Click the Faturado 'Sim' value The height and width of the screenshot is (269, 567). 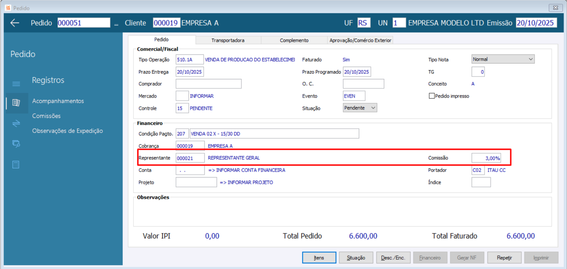[346, 60]
